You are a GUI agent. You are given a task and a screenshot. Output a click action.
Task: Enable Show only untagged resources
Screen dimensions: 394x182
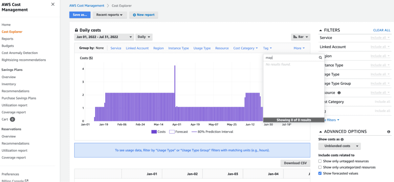tap(320, 161)
